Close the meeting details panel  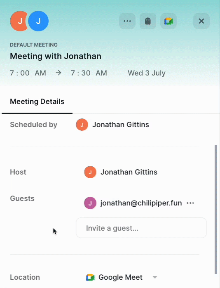click(201, 21)
